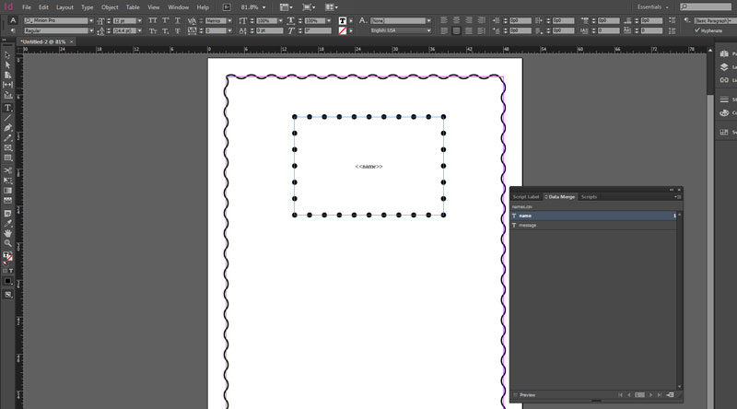
Task: Select the Free Transform tool
Action: click(7, 180)
